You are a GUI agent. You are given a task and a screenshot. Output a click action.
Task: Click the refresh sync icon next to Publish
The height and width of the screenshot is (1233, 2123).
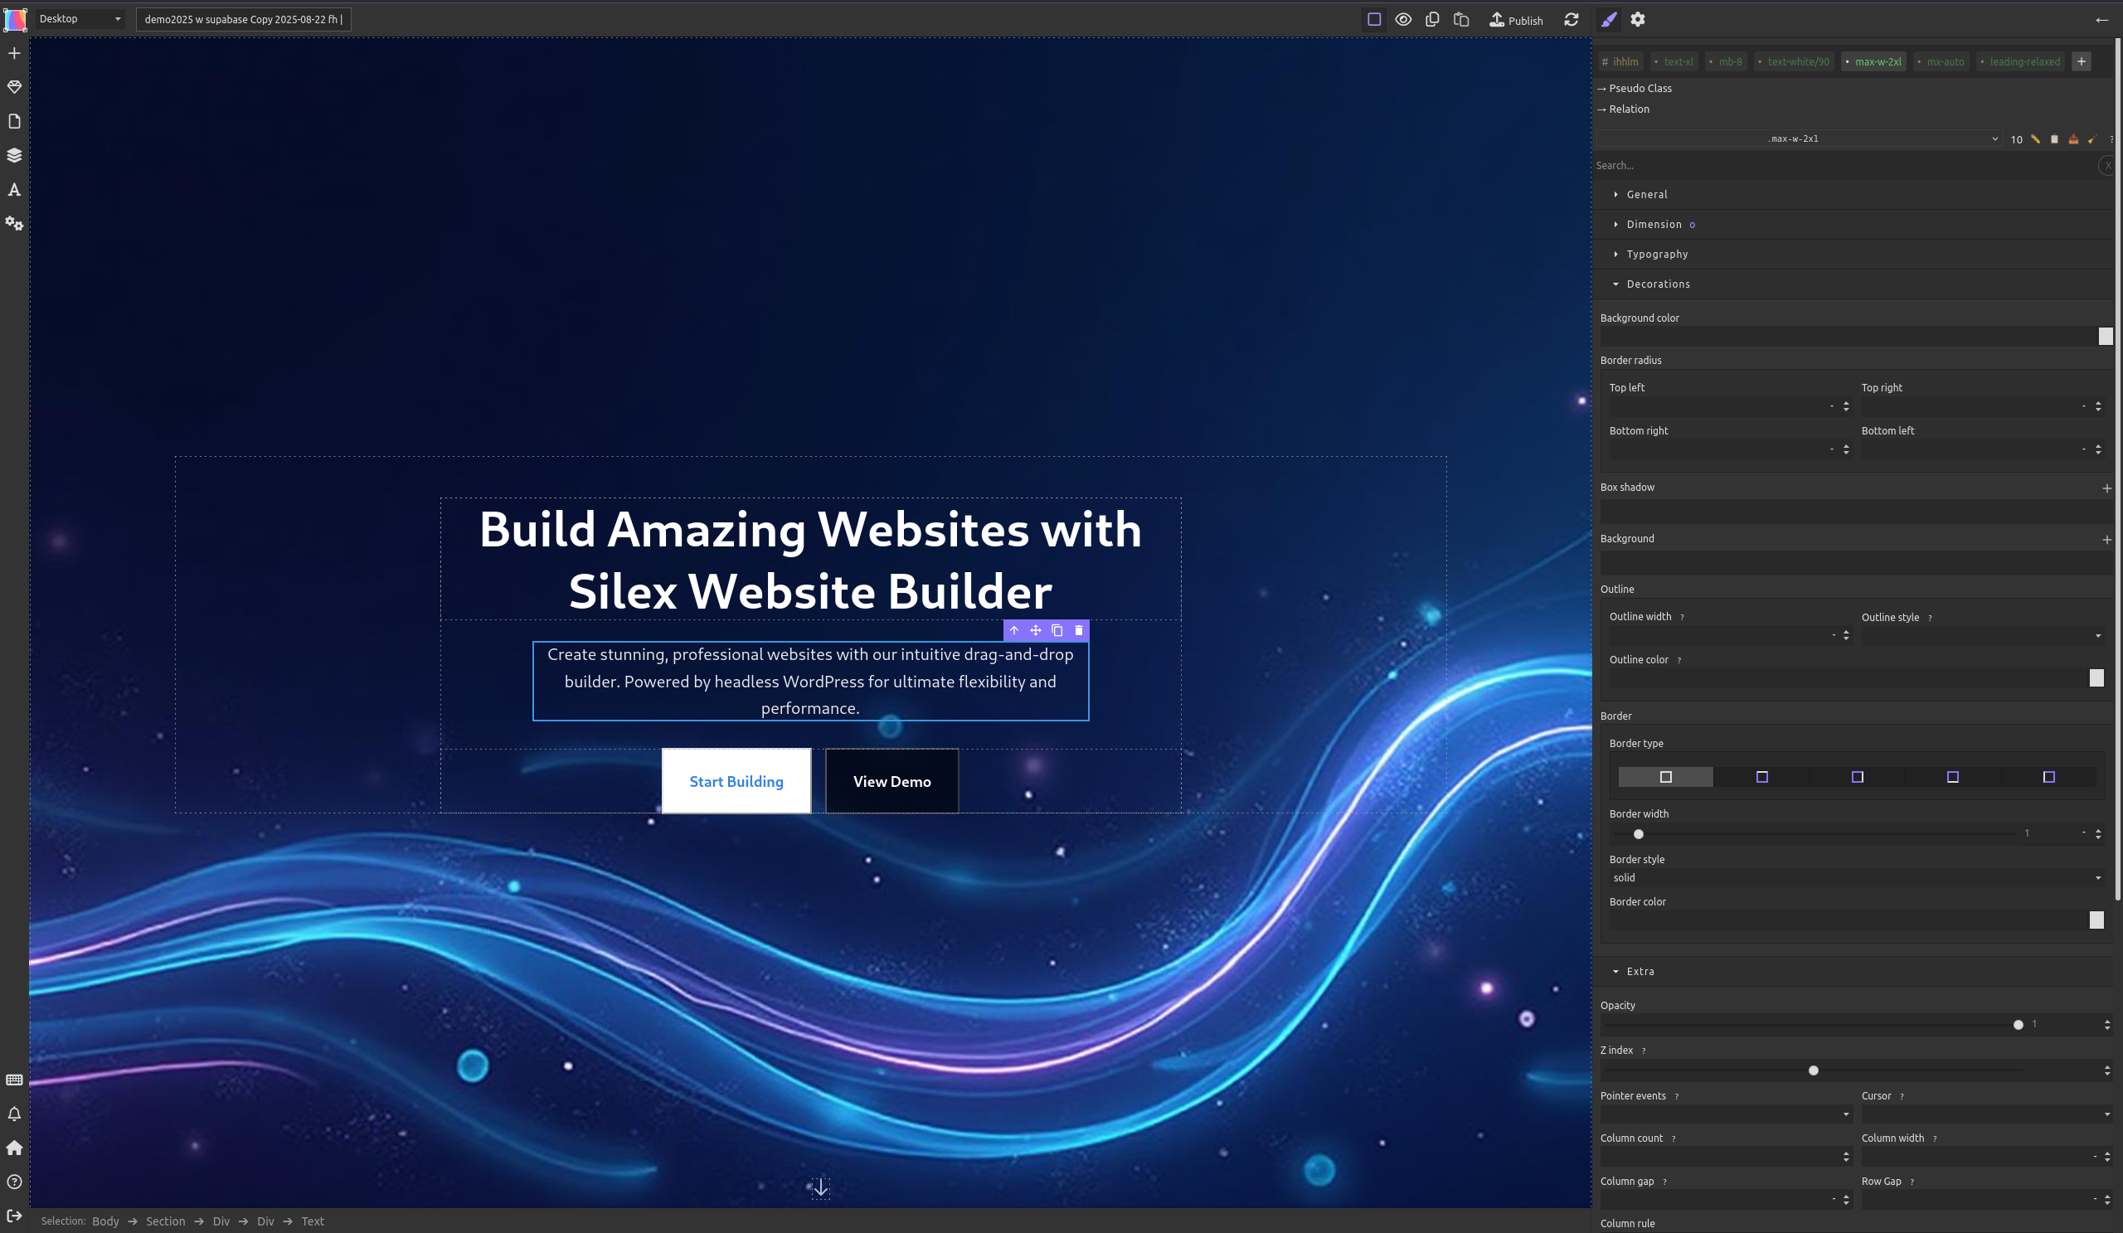point(1572,19)
